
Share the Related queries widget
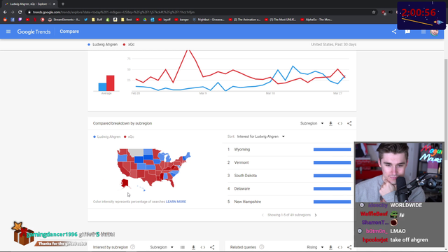click(x=349, y=247)
